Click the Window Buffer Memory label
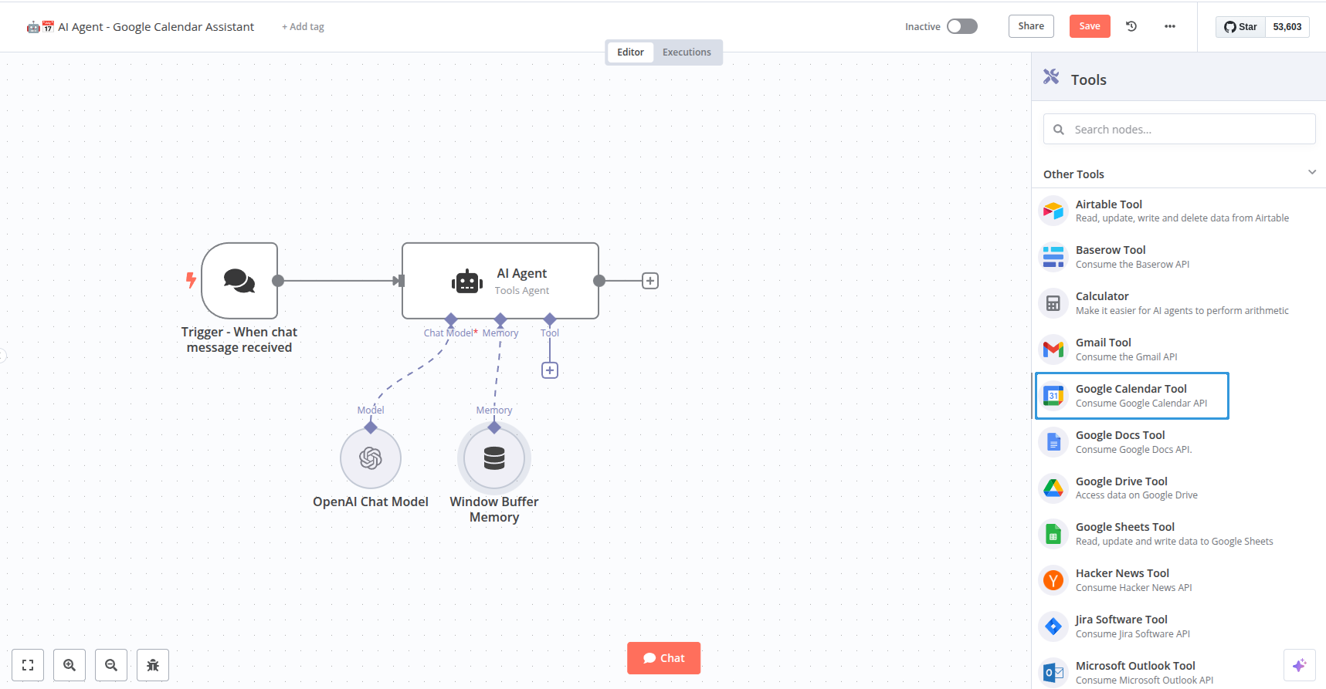The image size is (1326, 689). point(494,509)
